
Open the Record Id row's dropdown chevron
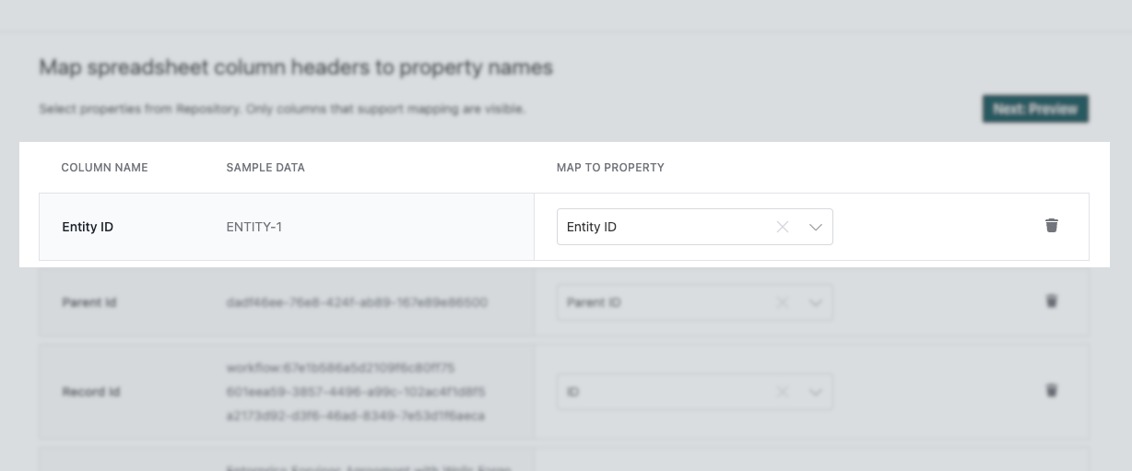pos(816,392)
